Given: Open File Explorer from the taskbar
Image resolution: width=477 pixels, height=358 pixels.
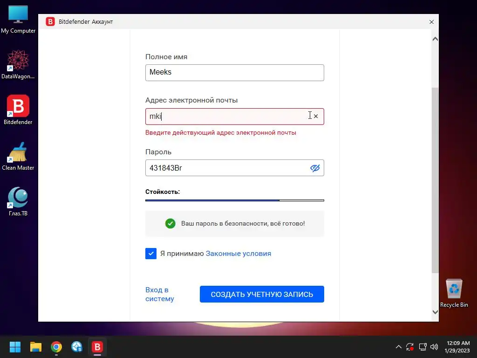Looking at the screenshot, I should coord(35,347).
